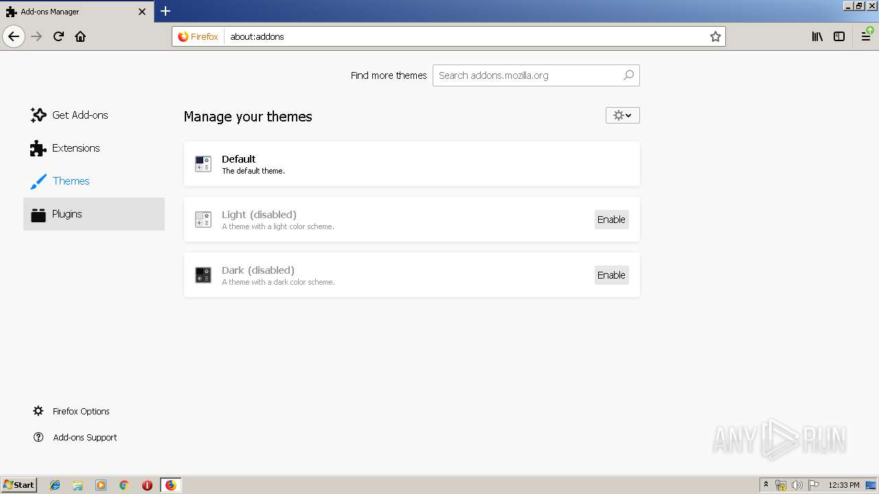The width and height of the screenshot is (879, 494).
Task: Go back to previous page
Action: pyautogui.click(x=14, y=36)
